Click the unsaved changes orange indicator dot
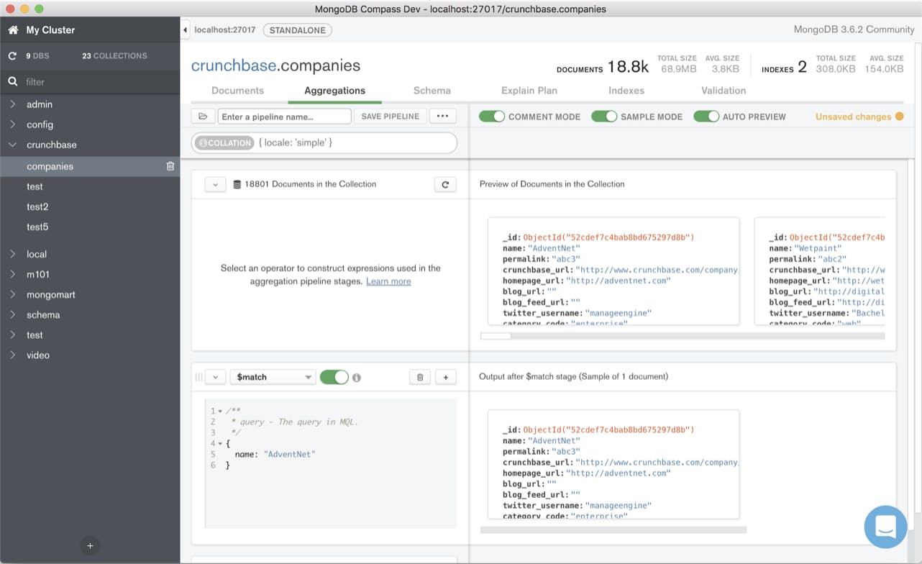This screenshot has width=922, height=564. pyautogui.click(x=899, y=117)
